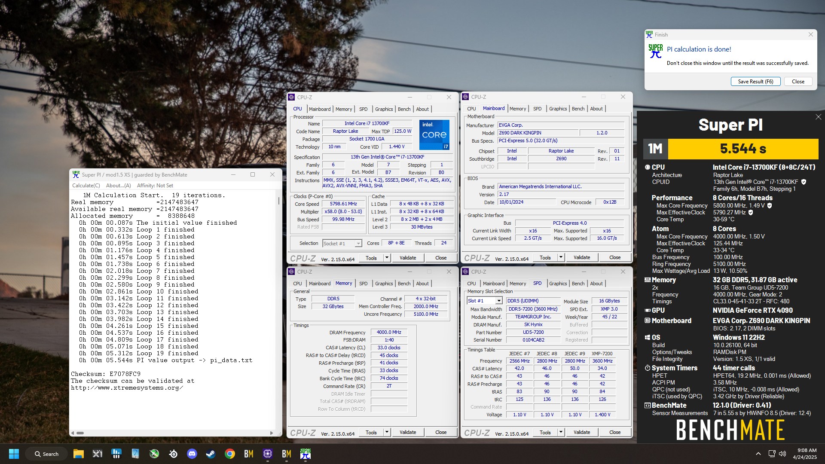This screenshot has height=464, width=825.
Task: Click the Model field Z690 DARK KINGPIN
Action: (x=537, y=133)
